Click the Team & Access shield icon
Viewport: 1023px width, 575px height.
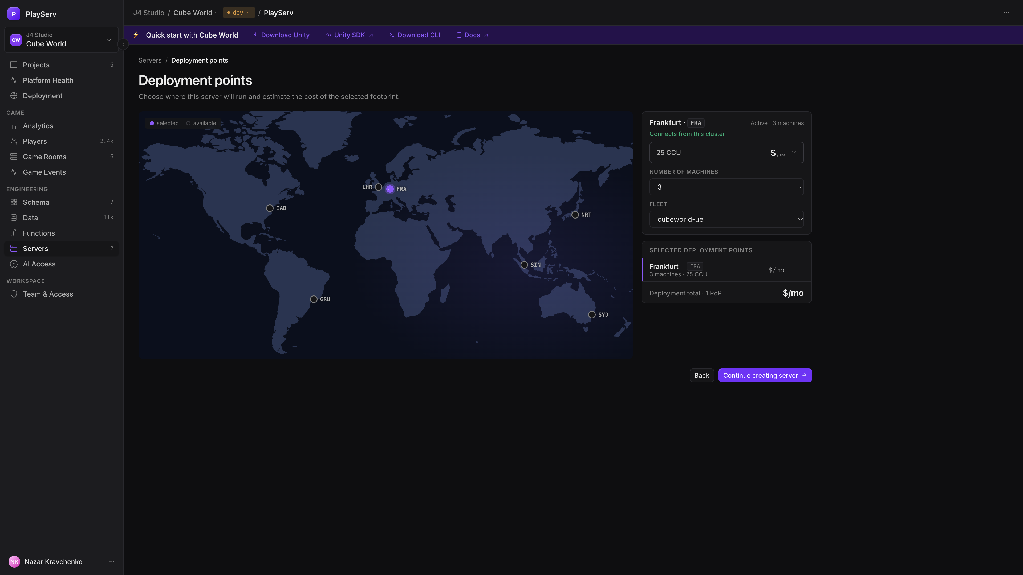tap(14, 294)
